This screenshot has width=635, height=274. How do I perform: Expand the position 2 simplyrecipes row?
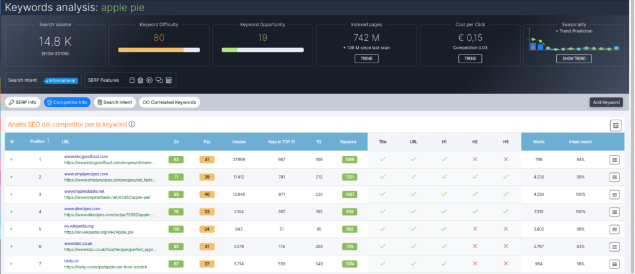tap(11, 177)
